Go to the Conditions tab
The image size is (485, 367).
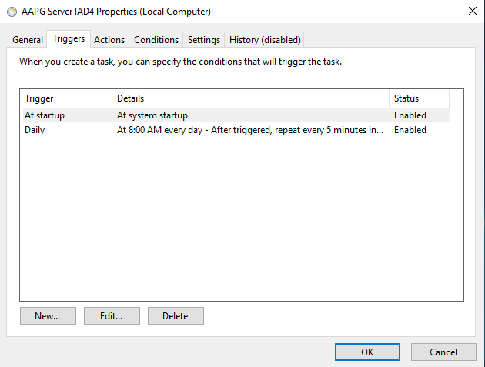click(x=156, y=40)
